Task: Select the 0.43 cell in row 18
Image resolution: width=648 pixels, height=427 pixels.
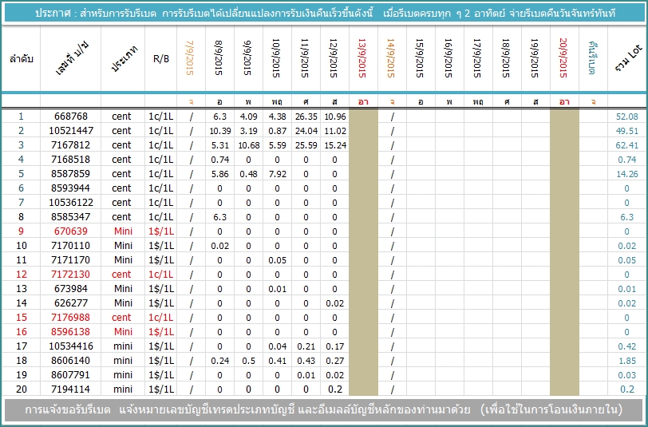Action: coord(306,361)
